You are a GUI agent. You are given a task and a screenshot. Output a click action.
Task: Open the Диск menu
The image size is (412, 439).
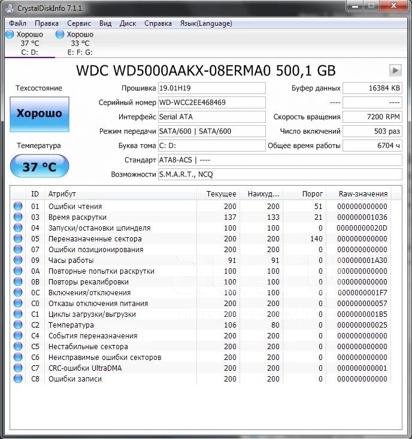[x=128, y=23]
